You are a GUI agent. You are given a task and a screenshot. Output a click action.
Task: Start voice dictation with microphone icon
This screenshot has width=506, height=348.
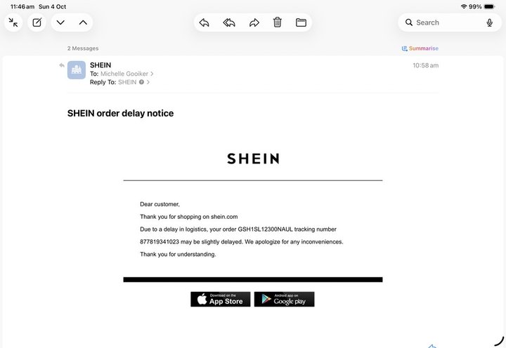pyautogui.click(x=490, y=22)
